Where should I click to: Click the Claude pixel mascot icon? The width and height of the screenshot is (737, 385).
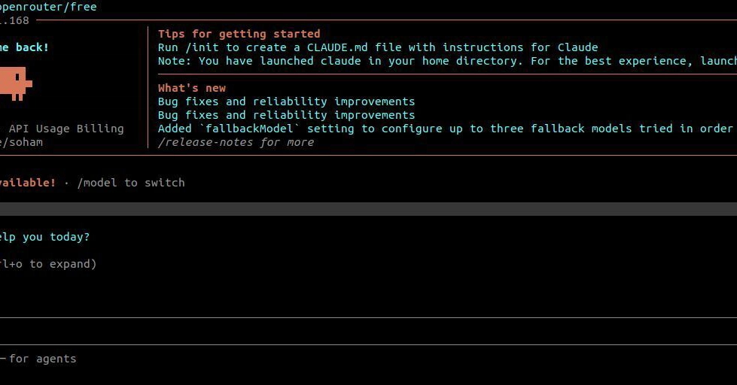(x=16, y=83)
